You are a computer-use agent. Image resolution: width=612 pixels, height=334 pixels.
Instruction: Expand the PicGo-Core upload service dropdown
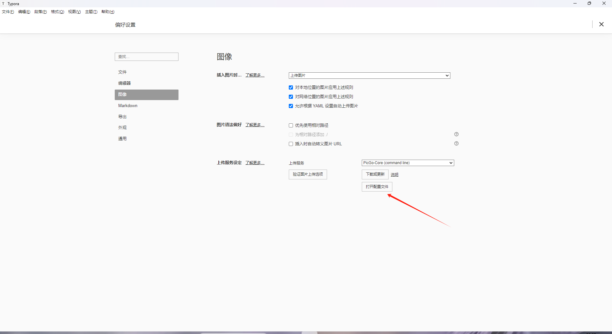[x=408, y=163]
